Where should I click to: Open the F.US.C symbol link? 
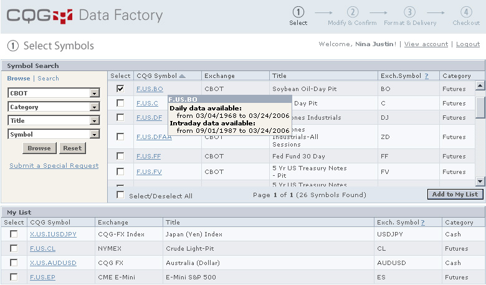coord(147,104)
